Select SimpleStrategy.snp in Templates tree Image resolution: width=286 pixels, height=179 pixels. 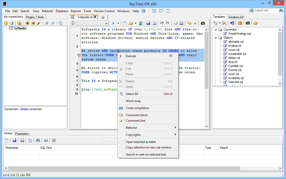pos(240,34)
